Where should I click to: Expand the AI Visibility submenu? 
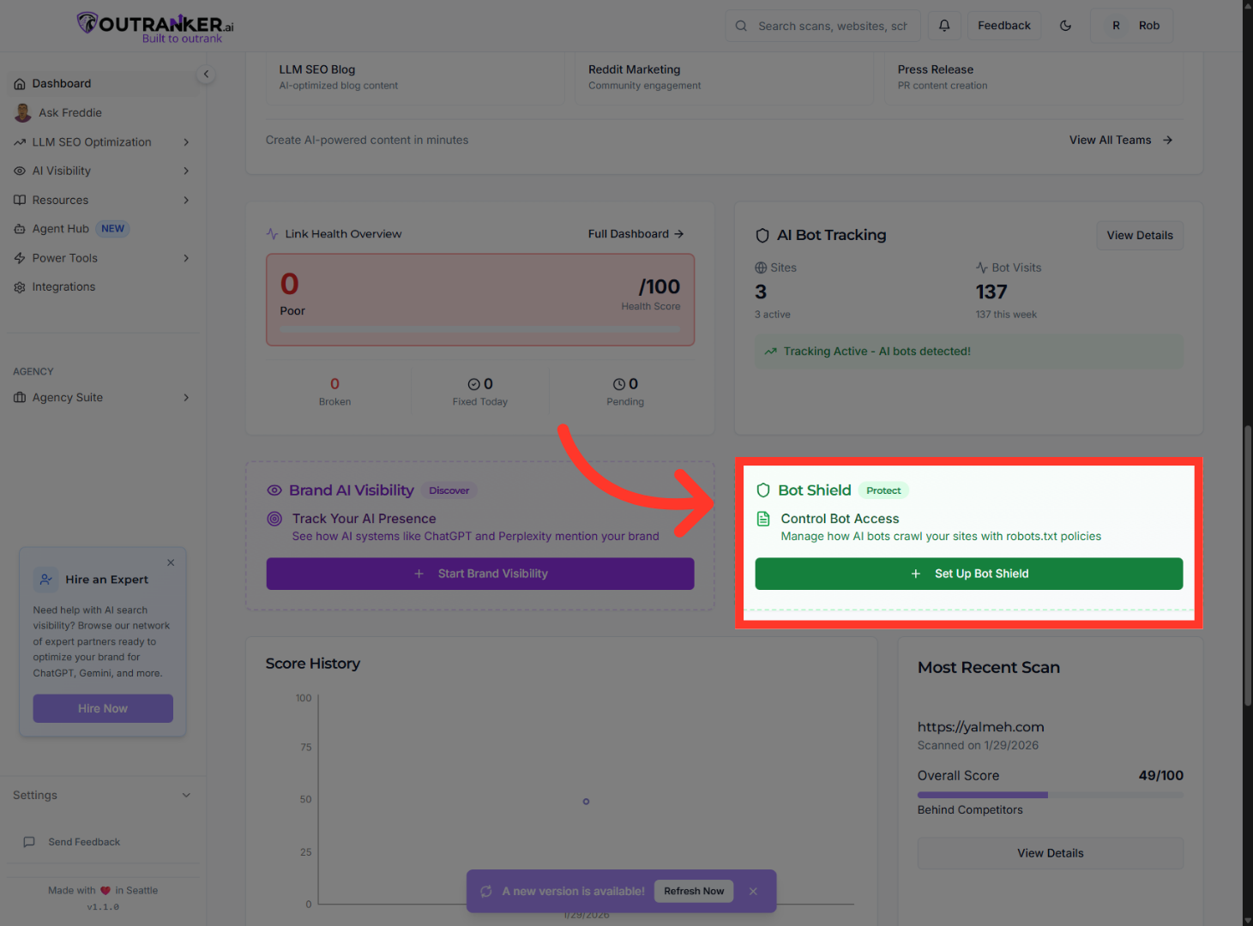186,171
